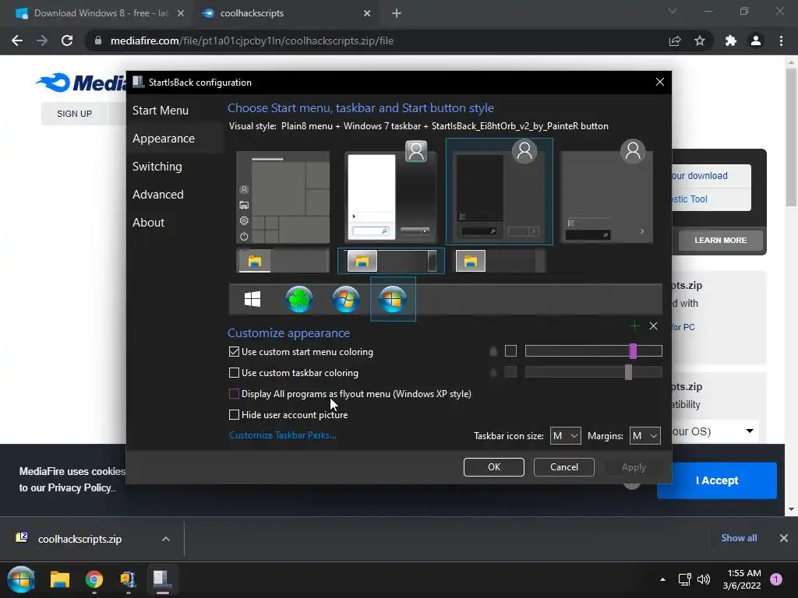Select Appearance section in sidebar
Screen dimensions: 798x598
point(164,139)
